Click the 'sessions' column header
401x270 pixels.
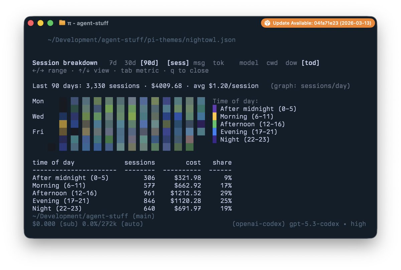(x=140, y=163)
